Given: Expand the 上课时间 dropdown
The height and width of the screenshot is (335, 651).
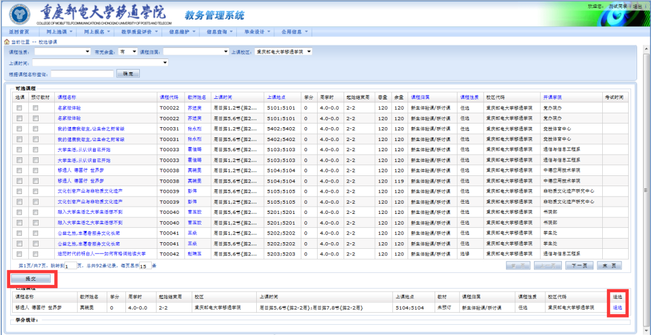Looking at the screenshot, I should coord(101,63).
